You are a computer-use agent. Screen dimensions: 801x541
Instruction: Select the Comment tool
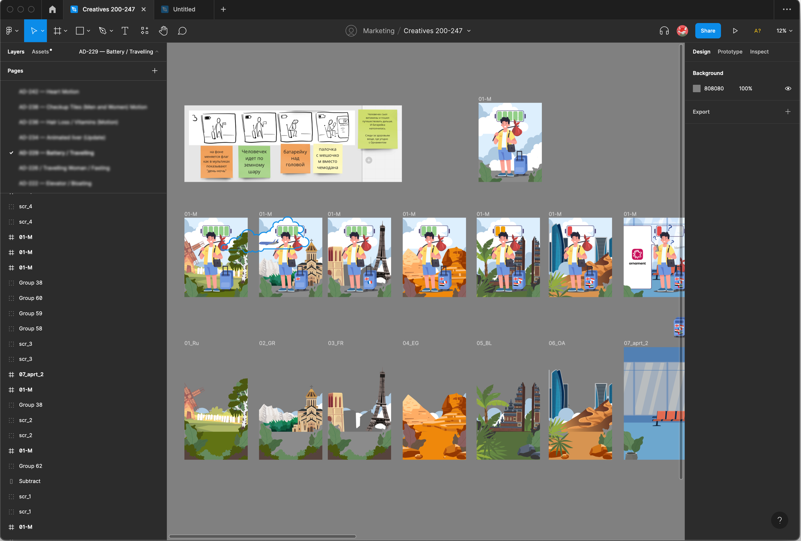tap(182, 31)
